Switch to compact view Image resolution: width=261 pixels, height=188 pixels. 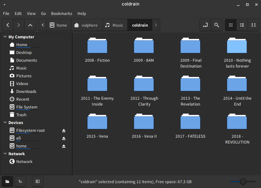pyautogui.click(x=253, y=25)
